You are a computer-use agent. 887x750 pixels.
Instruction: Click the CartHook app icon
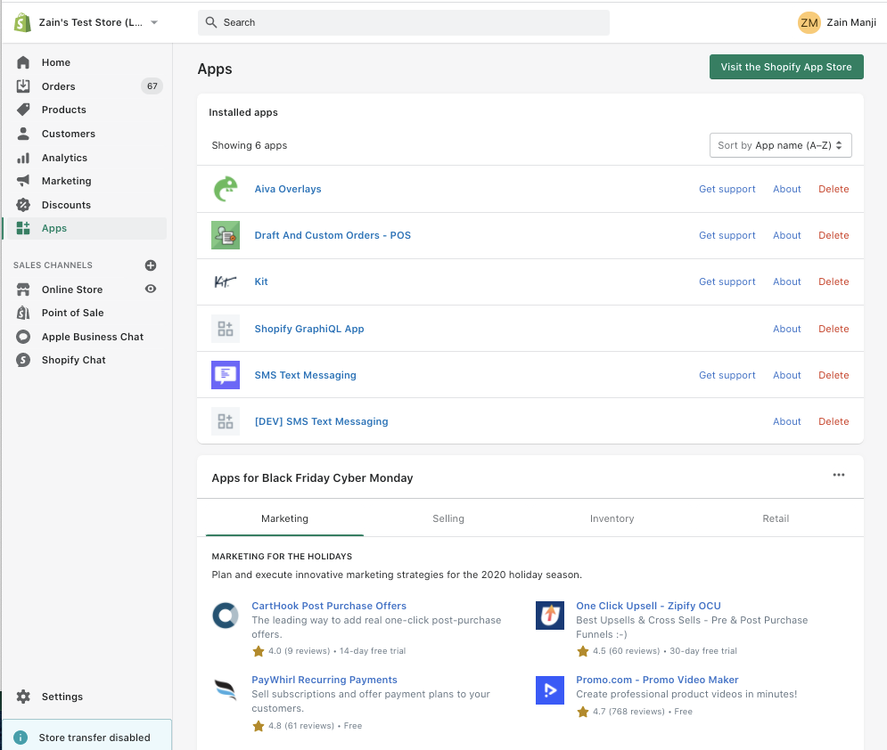tap(226, 615)
